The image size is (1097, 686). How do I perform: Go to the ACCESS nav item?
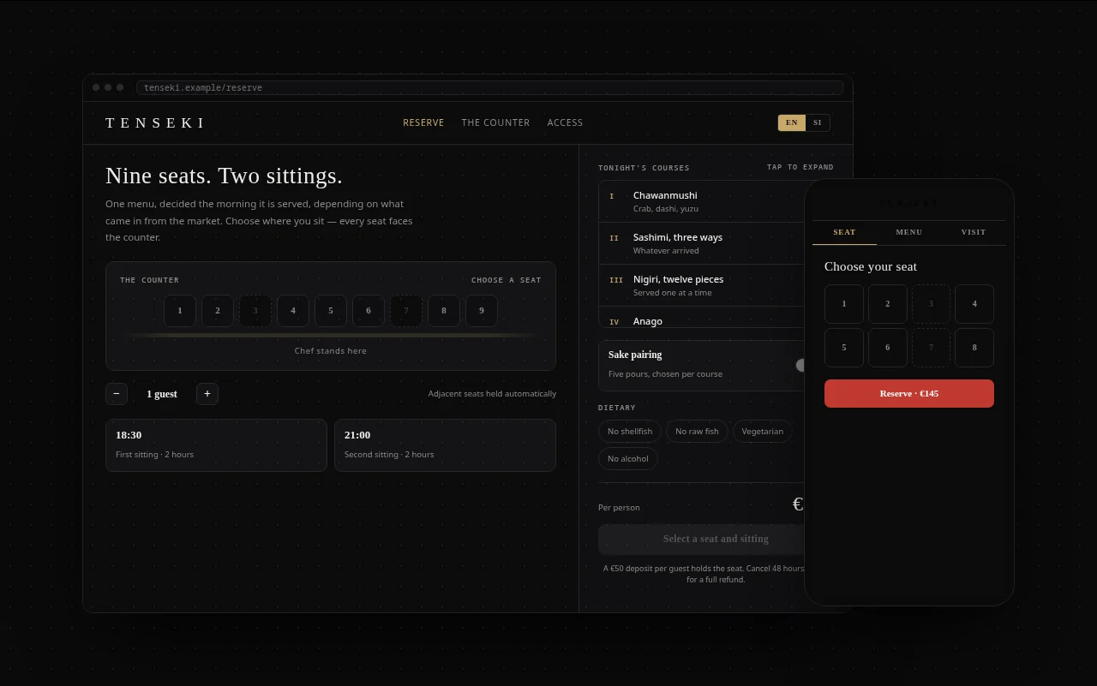pyautogui.click(x=565, y=122)
